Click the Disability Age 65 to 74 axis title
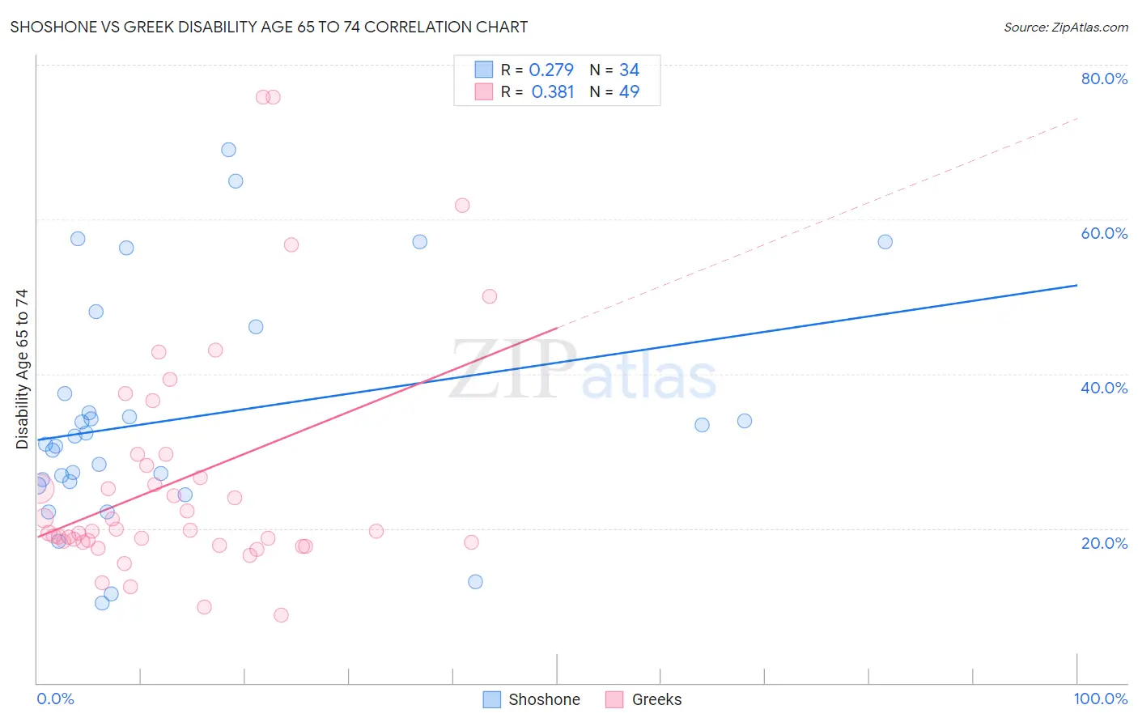 coord(22,369)
